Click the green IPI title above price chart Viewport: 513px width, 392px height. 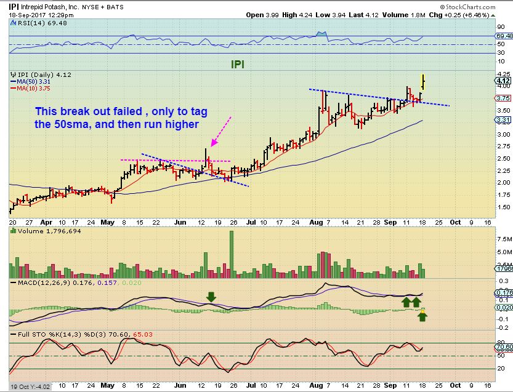238,65
